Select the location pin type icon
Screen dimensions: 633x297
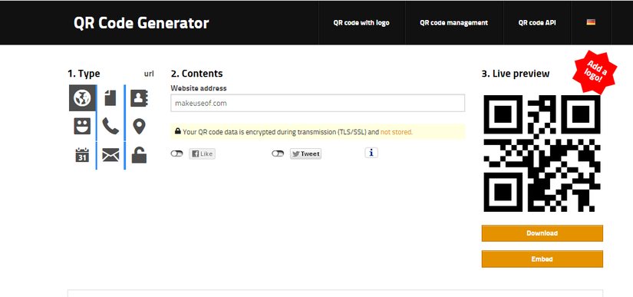[x=140, y=127]
